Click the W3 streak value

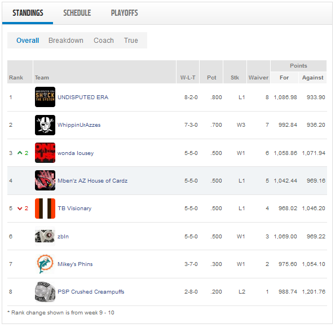241,125
